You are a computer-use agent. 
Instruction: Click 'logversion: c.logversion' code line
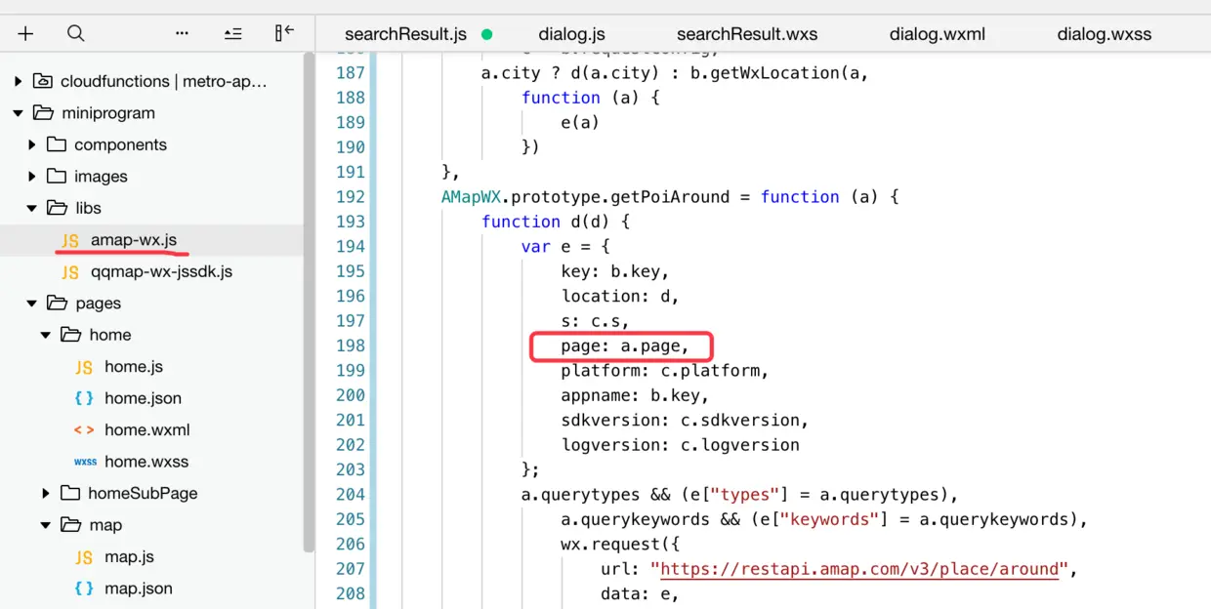click(680, 445)
